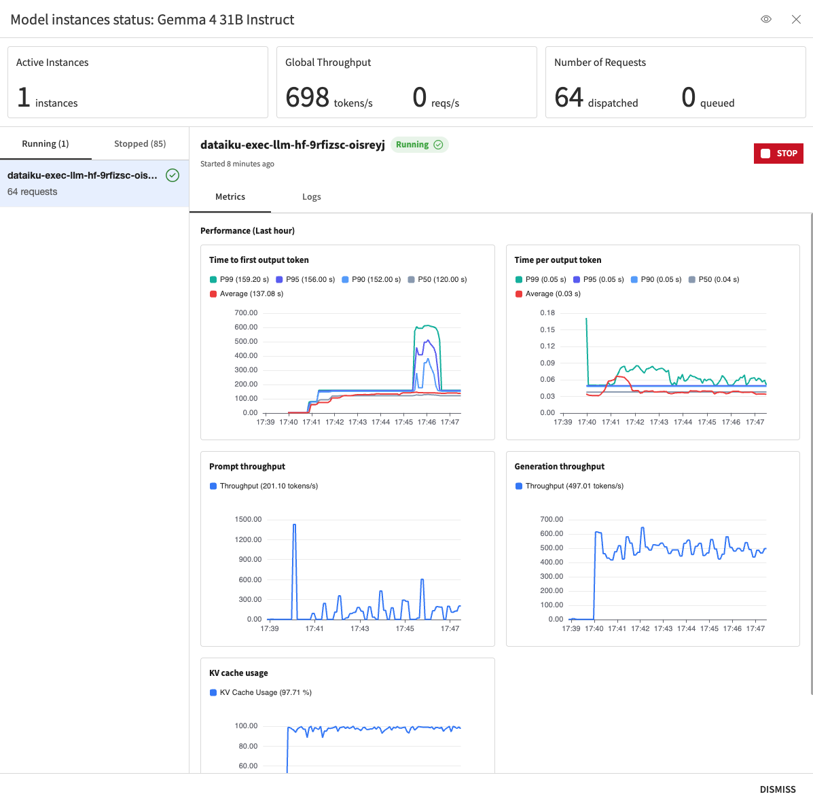
Task: Switch to the Stopped (85) tab
Action: pos(140,143)
